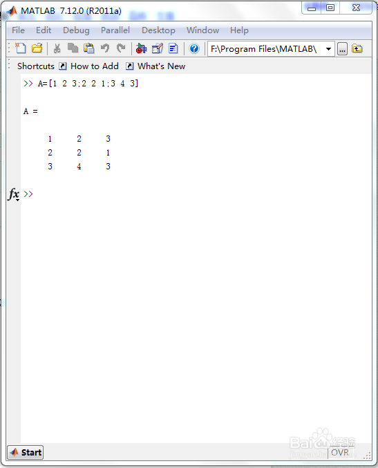Click the Start button
This screenshot has height=468, width=378.
pos(26,453)
